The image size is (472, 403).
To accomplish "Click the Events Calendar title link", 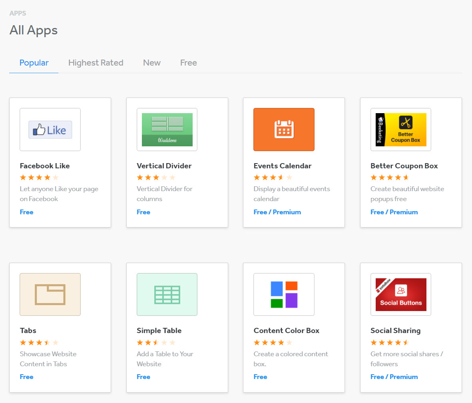I will coord(282,166).
